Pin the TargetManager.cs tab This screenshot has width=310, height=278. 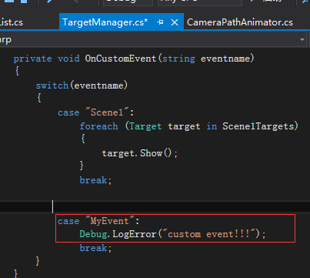tap(160, 22)
